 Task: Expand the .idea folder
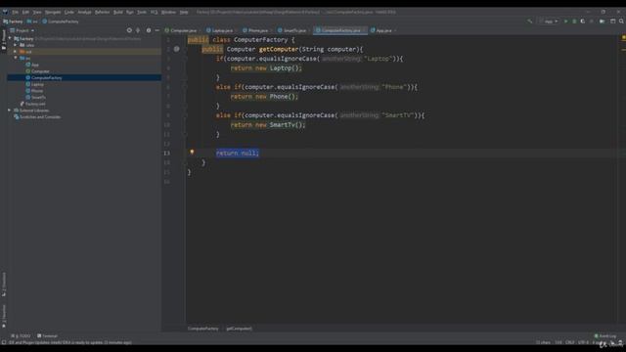pyautogui.click(x=16, y=45)
